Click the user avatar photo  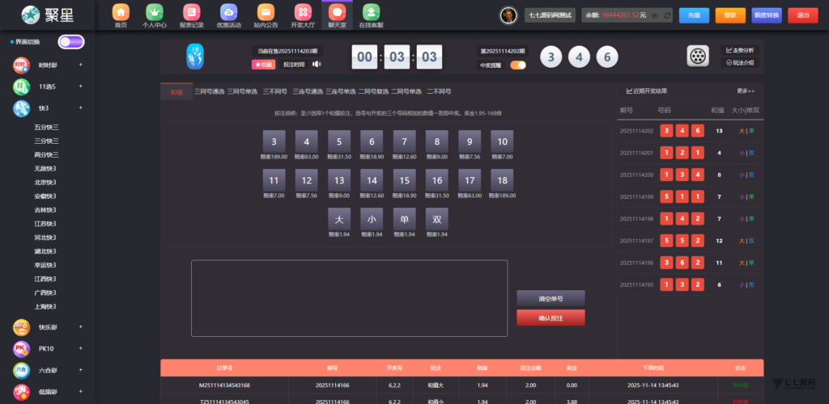click(x=508, y=15)
